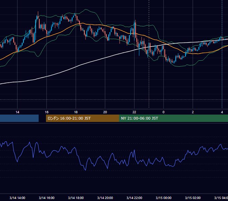Screen dimensions: 228x201
Task: Click the dotted vertical marker line near 23:00
Action: (149, 54)
